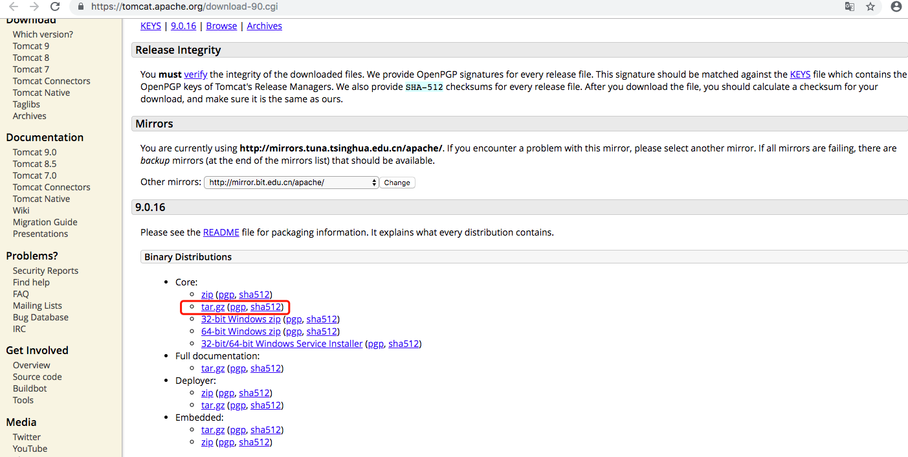
Task: Open Which version? in sidebar
Action: tap(43, 34)
